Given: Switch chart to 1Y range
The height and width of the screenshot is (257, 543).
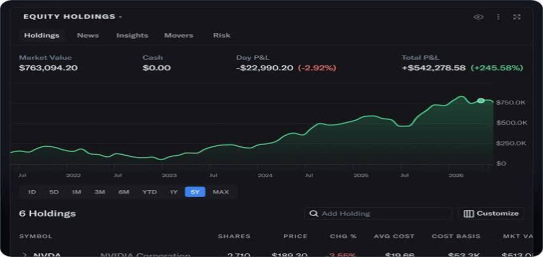Looking at the screenshot, I should point(173,192).
